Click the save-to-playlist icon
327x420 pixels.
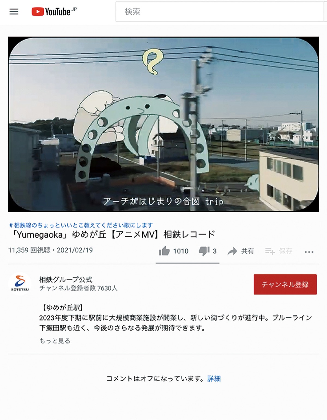pos(270,251)
